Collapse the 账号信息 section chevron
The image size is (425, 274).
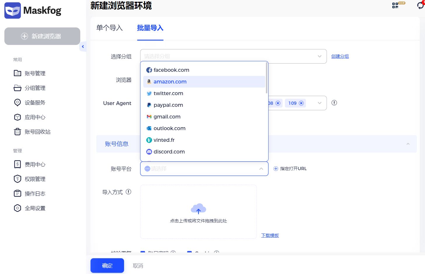click(408, 144)
